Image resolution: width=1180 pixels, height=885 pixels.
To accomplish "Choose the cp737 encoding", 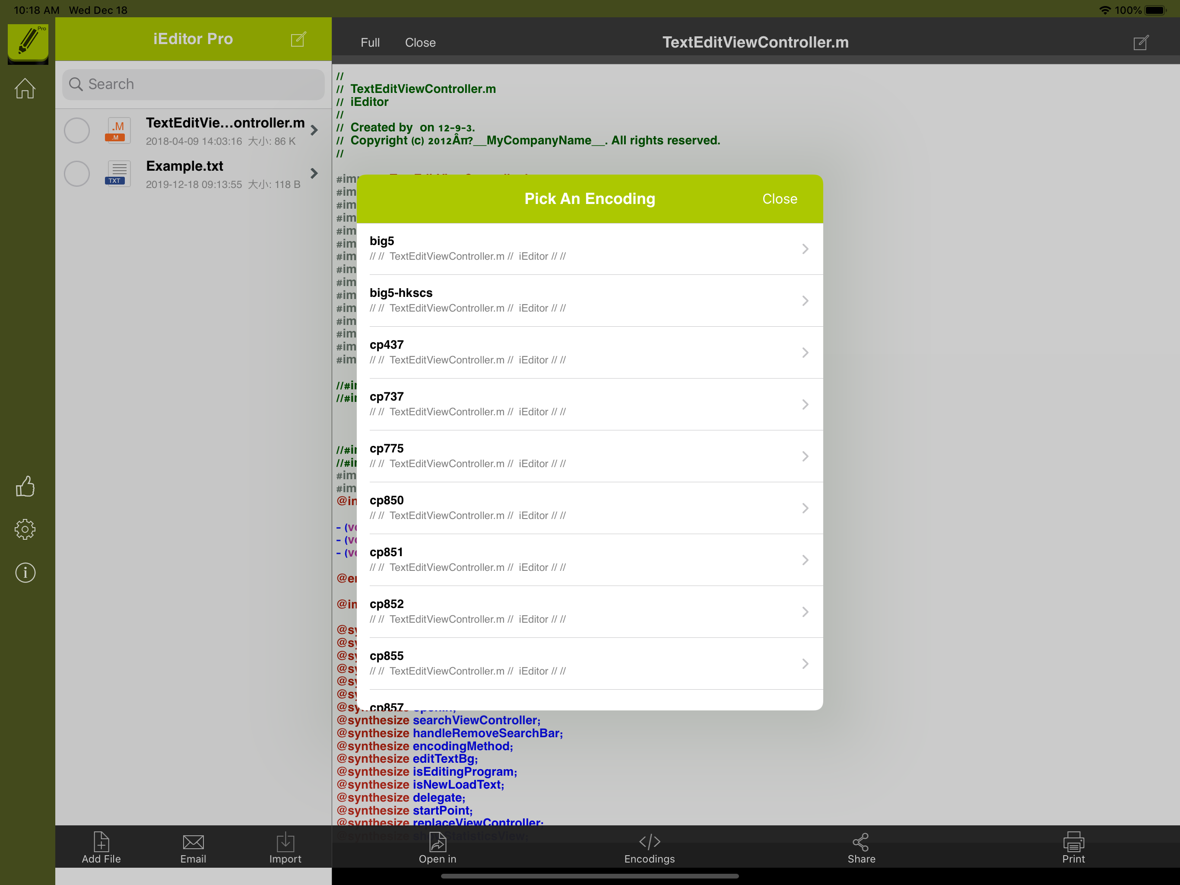I will pyautogui.click(x=590, y=404).
